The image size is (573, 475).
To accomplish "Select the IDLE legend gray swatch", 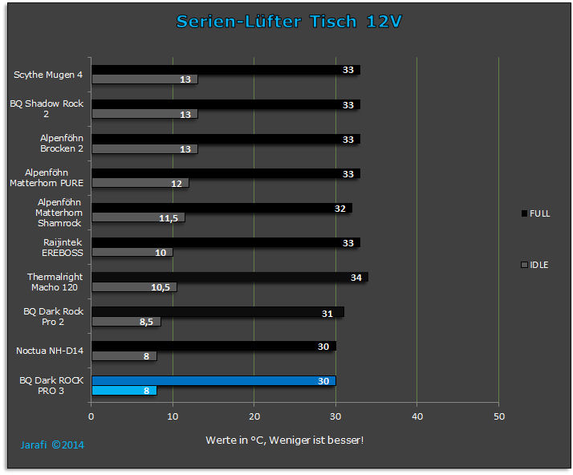I will point(524,265).
